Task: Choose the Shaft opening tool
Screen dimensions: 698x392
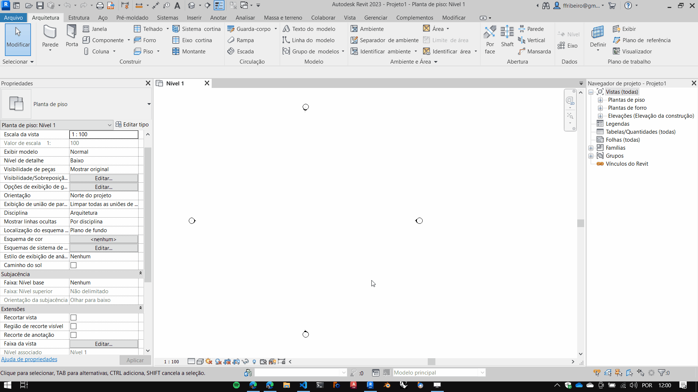Action: 507,36
